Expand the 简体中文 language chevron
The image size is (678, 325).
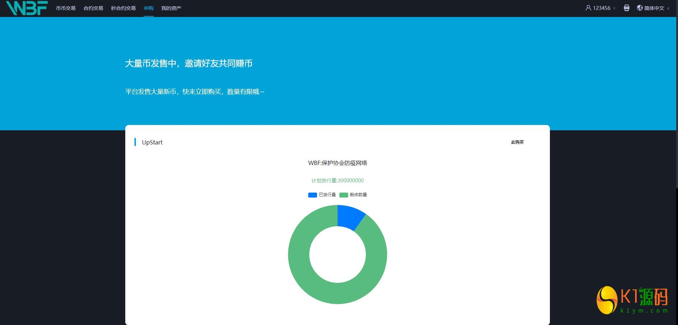[x=668, y=8]
